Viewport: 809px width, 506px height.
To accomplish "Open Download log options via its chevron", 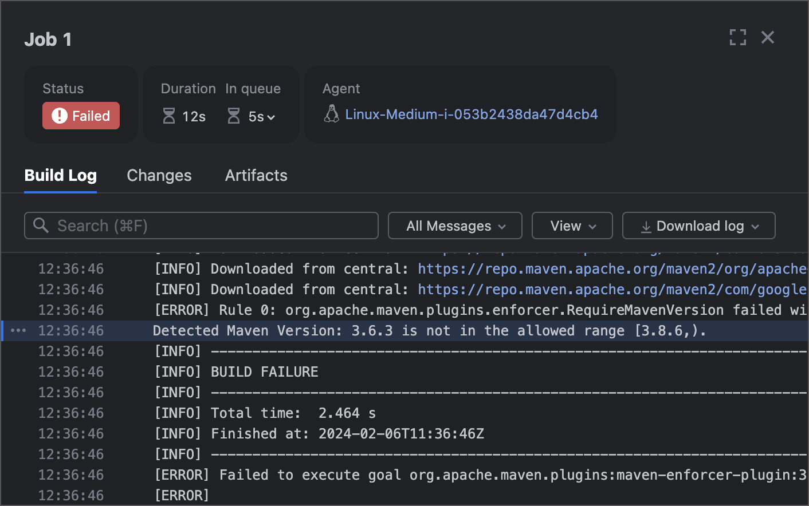I will pyautogui.click(x=755, y=226).
